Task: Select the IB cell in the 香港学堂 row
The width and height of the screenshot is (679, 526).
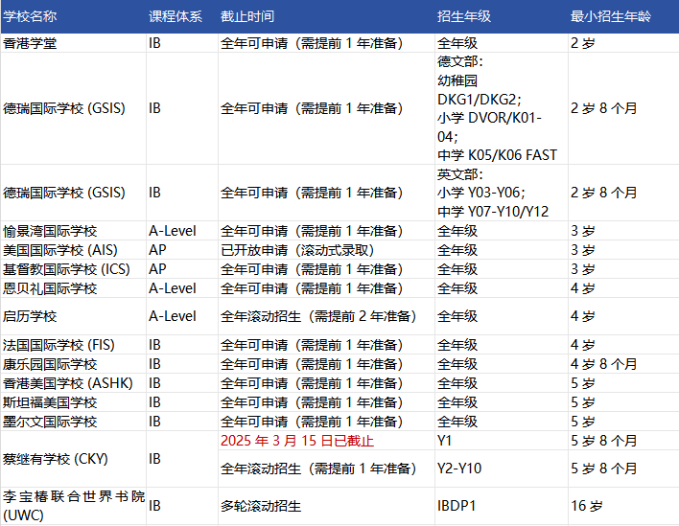Action: (x=182, y=43)
